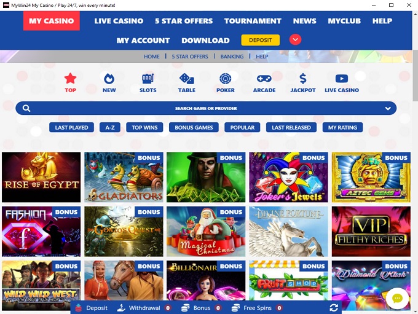Select the TABLE dice icon
418x314 pixels.
[x=187, y=79]
